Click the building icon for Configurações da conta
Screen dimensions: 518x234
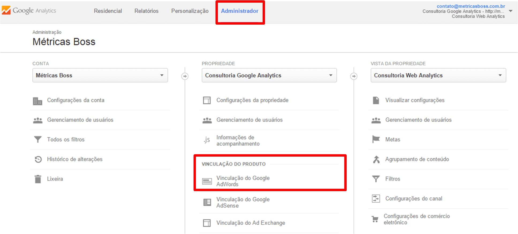(x=37, y=101)
